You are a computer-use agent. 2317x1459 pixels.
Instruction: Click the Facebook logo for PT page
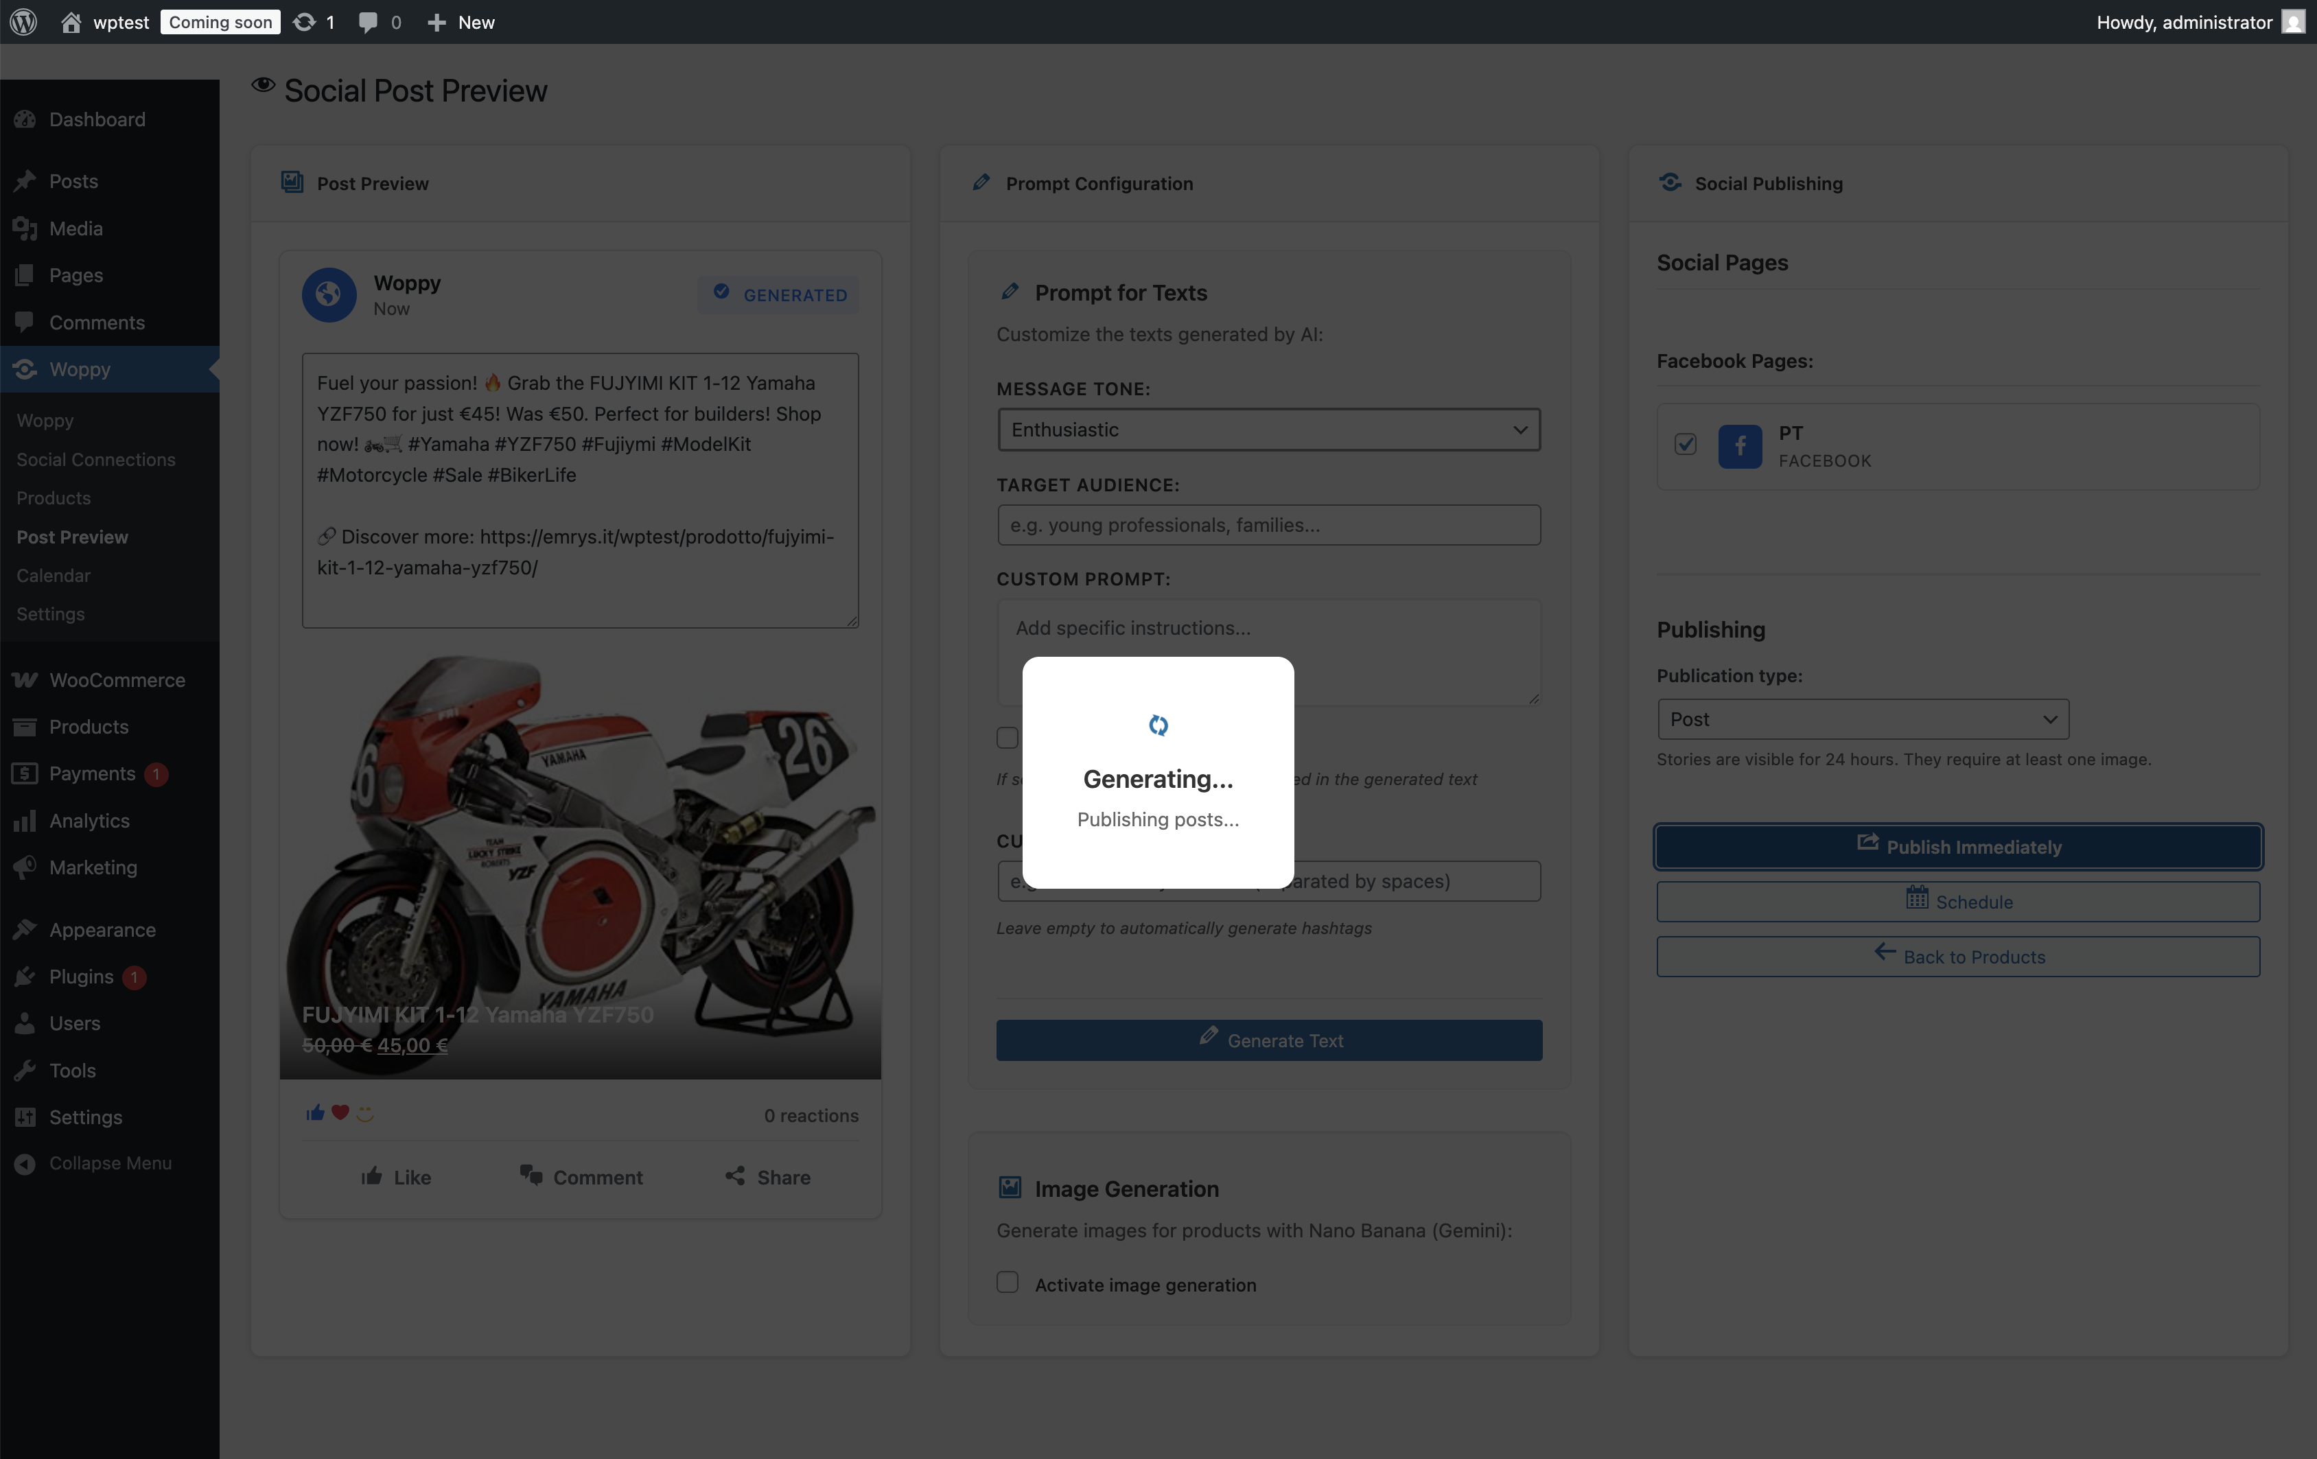pyautogui.click(x=1740, y=447)
